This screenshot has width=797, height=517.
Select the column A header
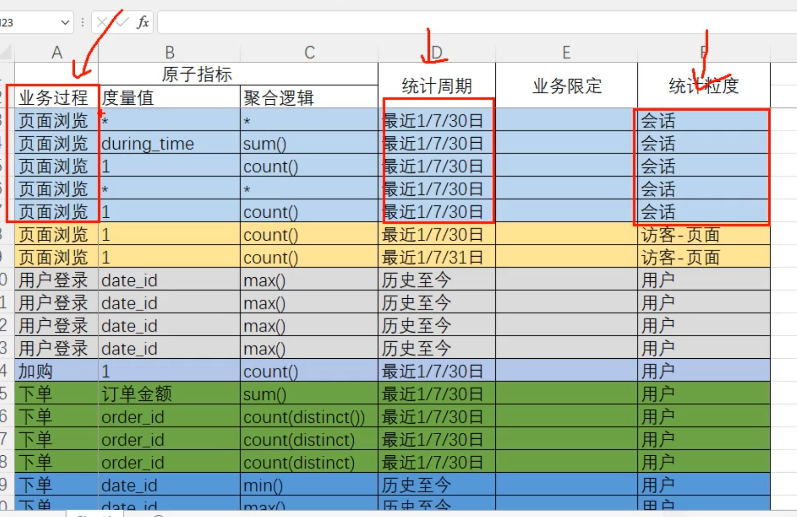click(57, 52)
